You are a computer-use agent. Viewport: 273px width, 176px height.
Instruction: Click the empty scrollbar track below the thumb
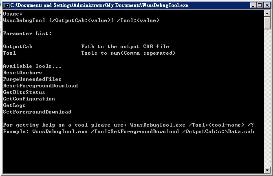267,98
